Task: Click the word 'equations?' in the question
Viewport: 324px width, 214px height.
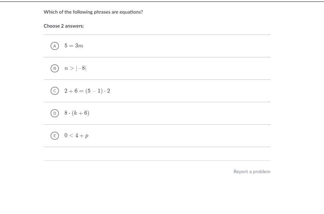Action: click(131, 12)
